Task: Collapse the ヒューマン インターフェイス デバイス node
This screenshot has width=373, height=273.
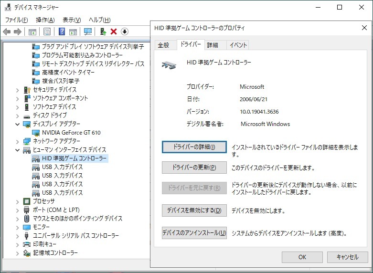Action: (18, 150)
